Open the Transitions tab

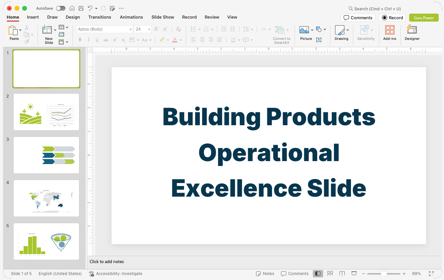(x=100, y=17)
